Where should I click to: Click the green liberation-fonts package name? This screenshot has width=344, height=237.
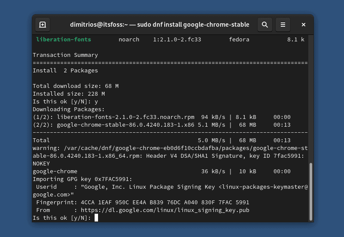(64, 40)
